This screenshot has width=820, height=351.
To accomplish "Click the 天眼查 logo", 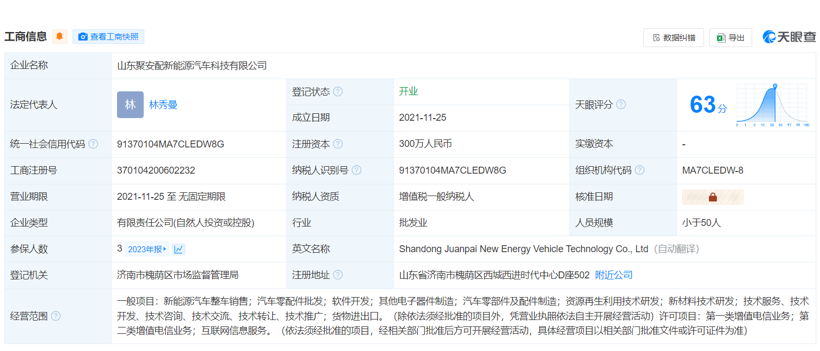I will tap(790, 37).
